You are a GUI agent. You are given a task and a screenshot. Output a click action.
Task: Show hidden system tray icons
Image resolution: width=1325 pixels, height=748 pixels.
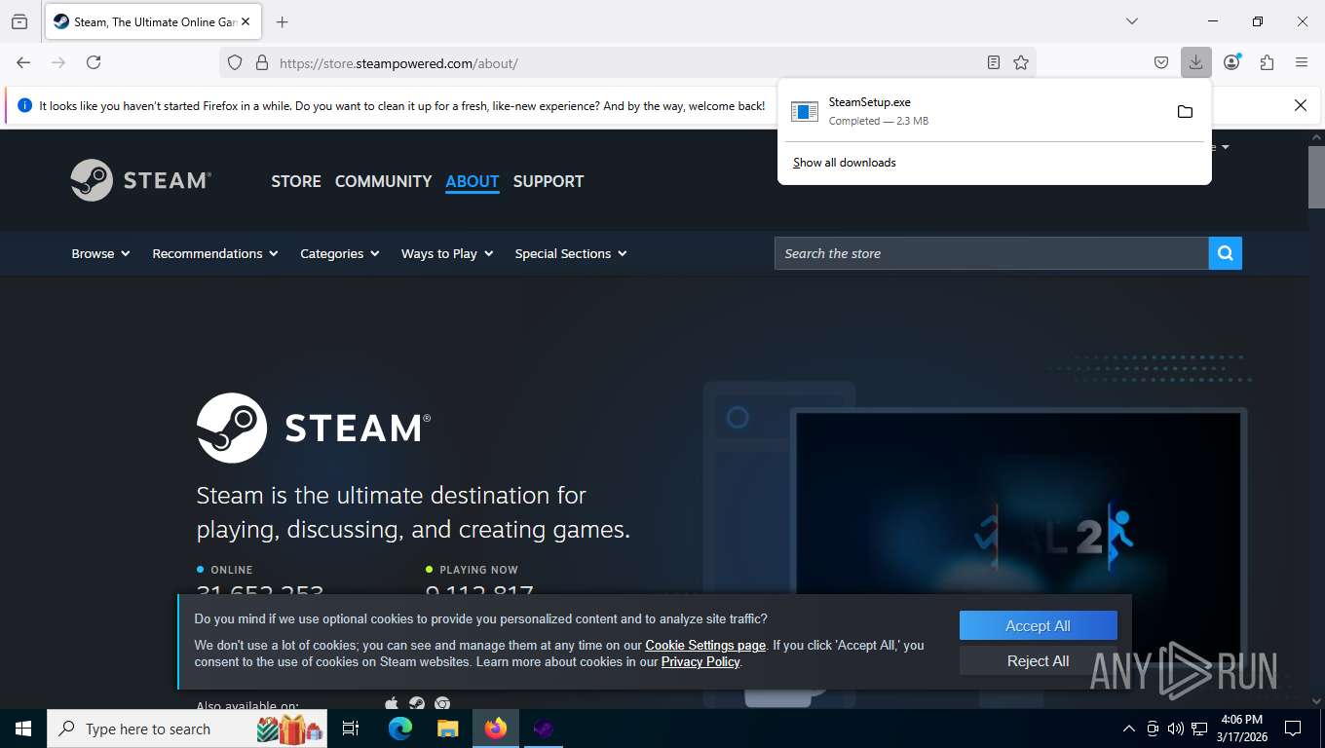click(x=1129, y=729)
